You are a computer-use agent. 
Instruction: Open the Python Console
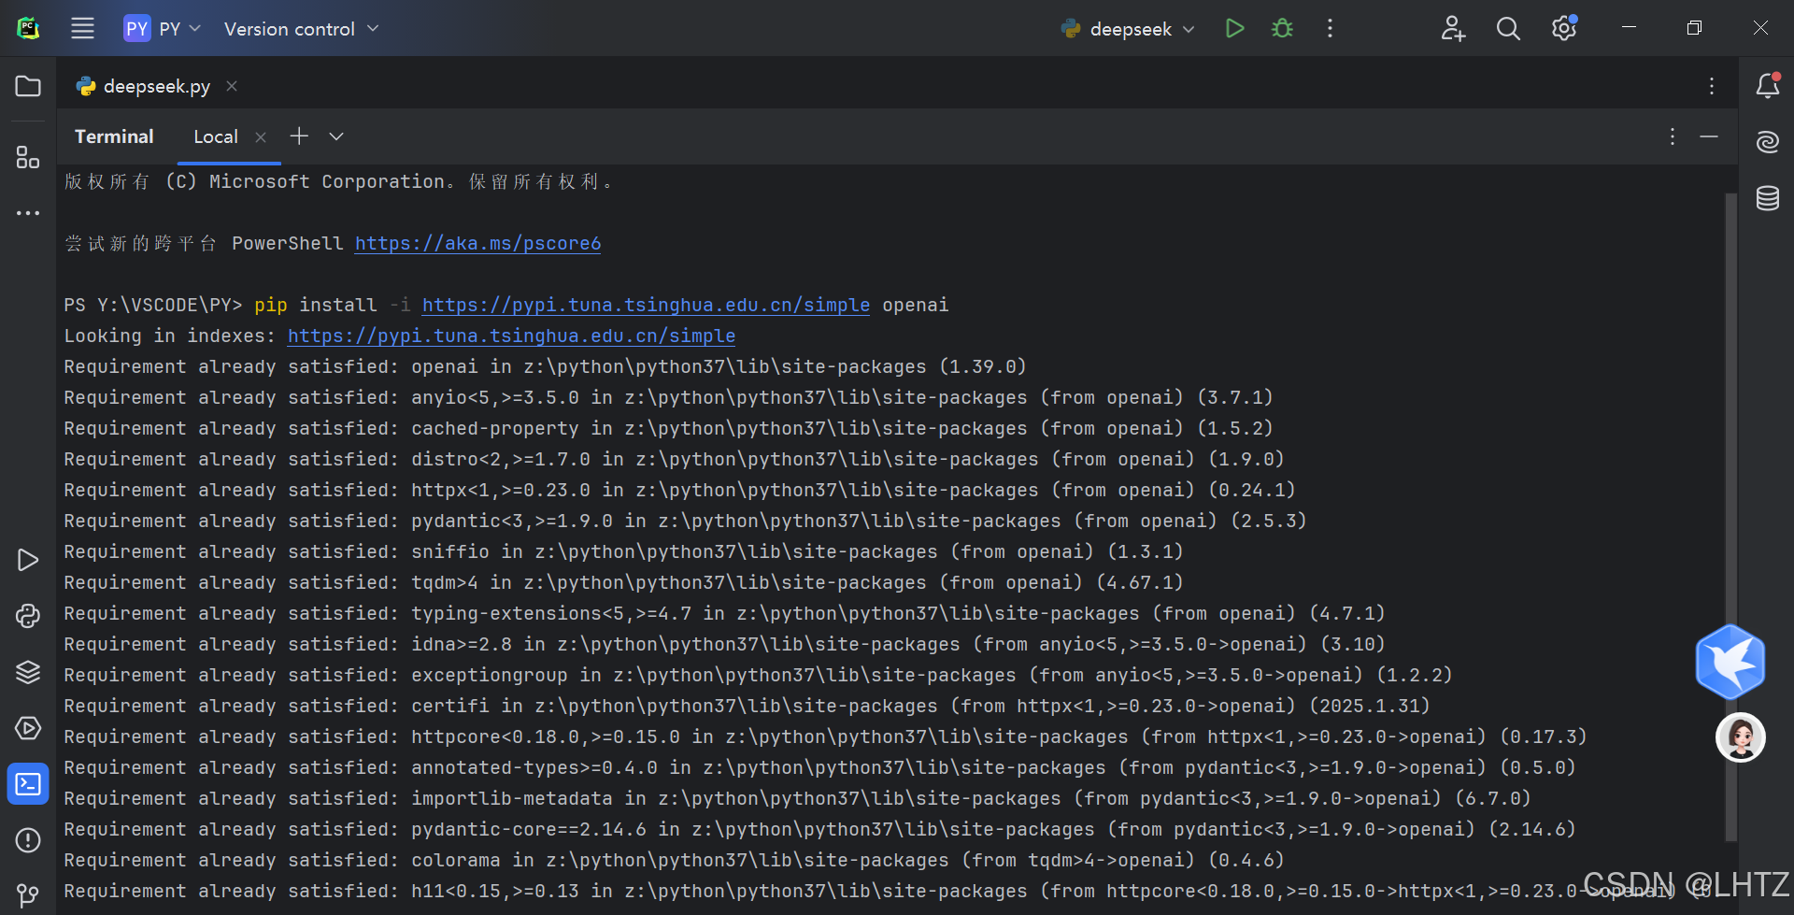(27, 616)
